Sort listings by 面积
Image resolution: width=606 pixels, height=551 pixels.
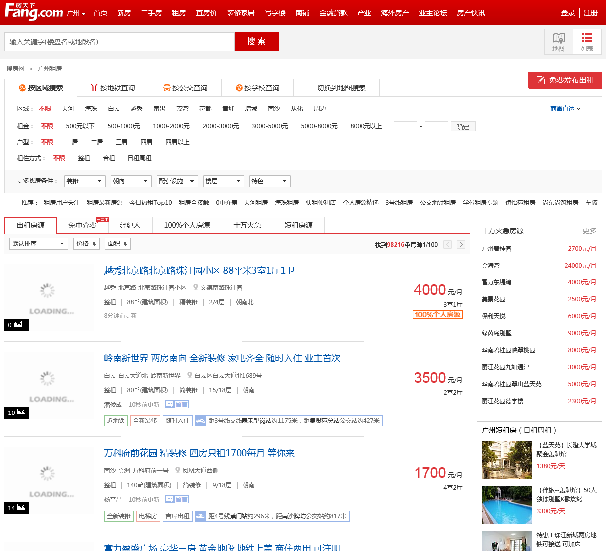tap(118, 244)
